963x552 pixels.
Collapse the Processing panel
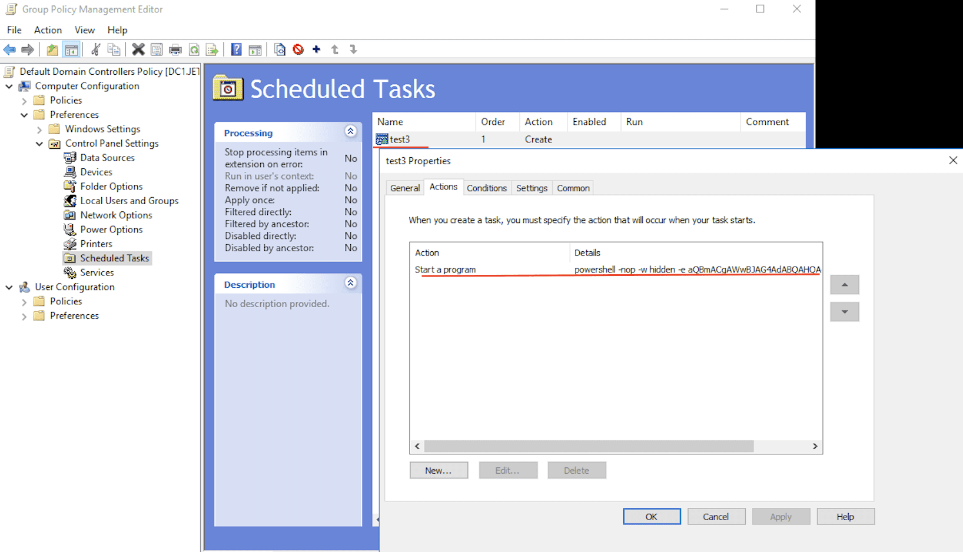[350, 132]
